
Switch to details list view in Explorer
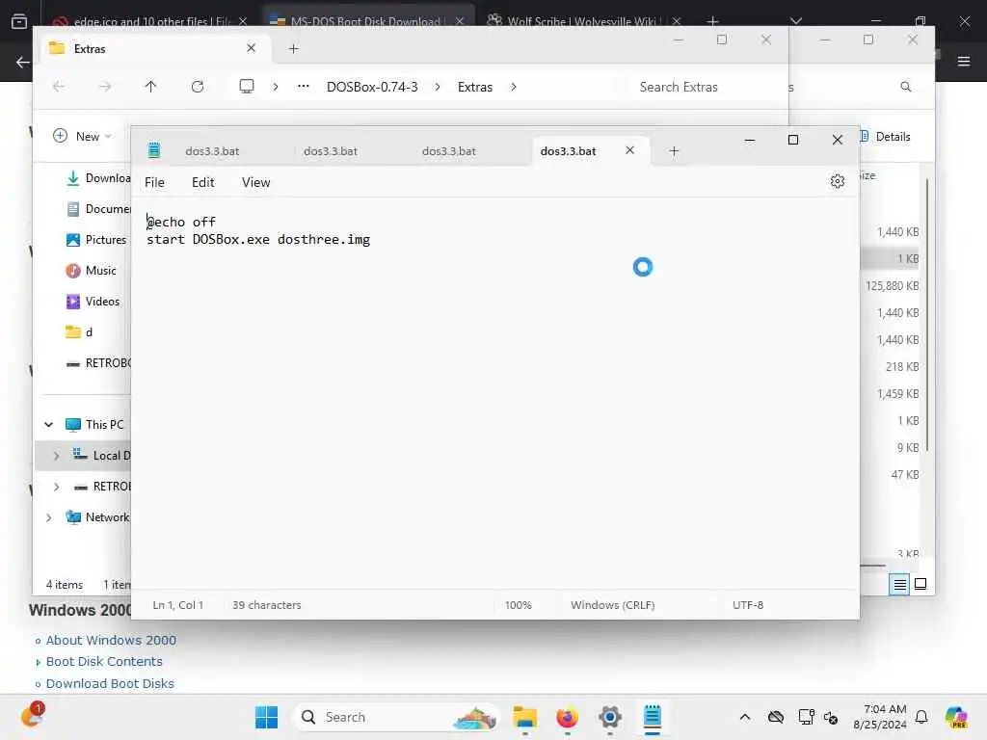click(x=899, y=585)
